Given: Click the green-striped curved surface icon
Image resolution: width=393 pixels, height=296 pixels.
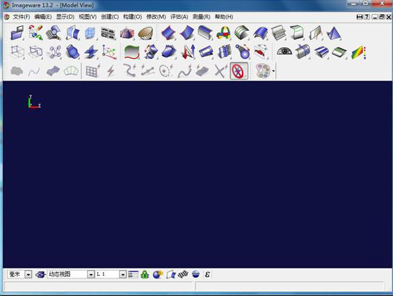Looking at the screenshot, I should 242,33.
